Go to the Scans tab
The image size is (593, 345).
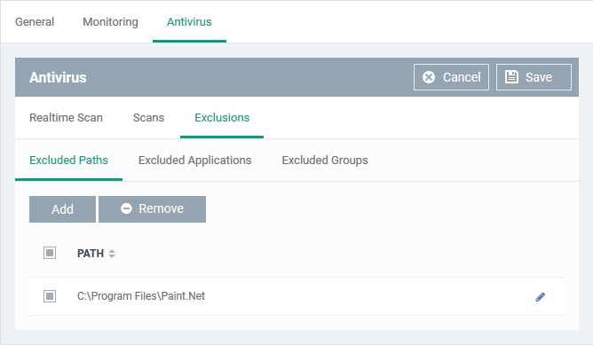pyautogui.click(x=148, y=118)
